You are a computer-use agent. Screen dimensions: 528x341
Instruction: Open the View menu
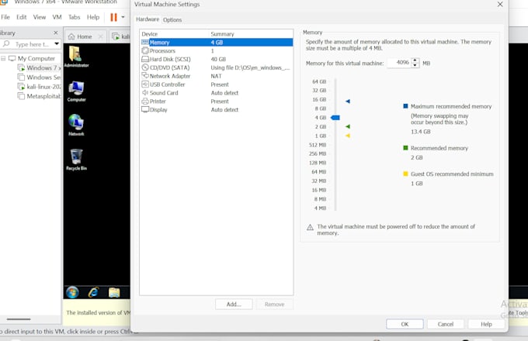coord(40,17)
